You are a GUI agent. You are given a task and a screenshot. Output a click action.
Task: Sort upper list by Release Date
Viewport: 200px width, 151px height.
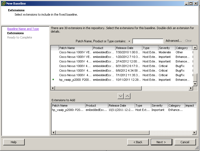click(129, 48)
